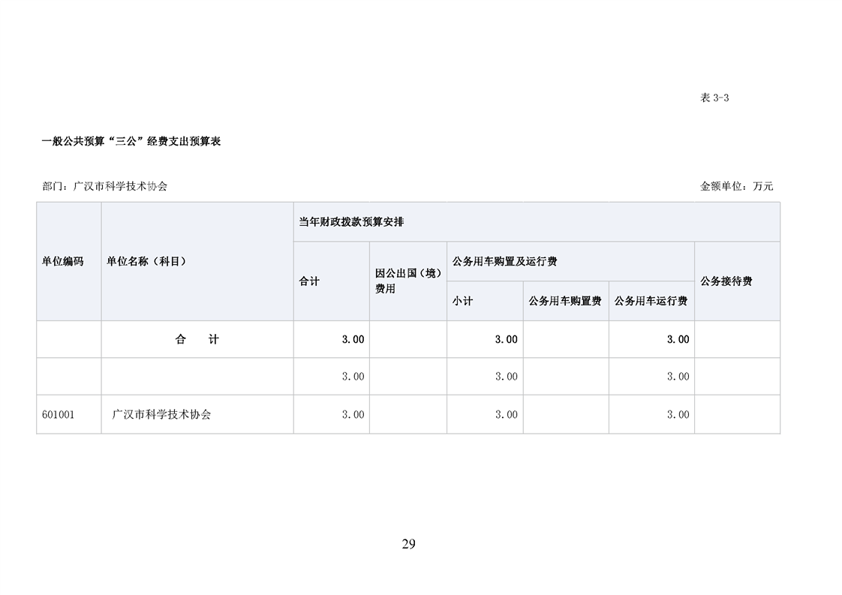Select the 公务用车运行费 column header
Screen dimensions: 842x595
click(x=651, y=301)
